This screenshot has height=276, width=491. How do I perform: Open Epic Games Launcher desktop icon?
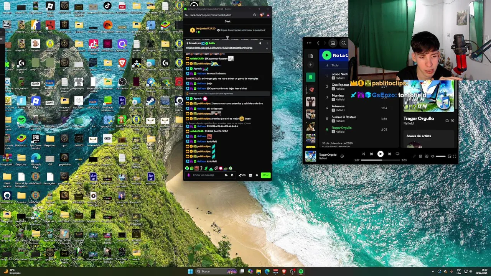coord(36,141)
